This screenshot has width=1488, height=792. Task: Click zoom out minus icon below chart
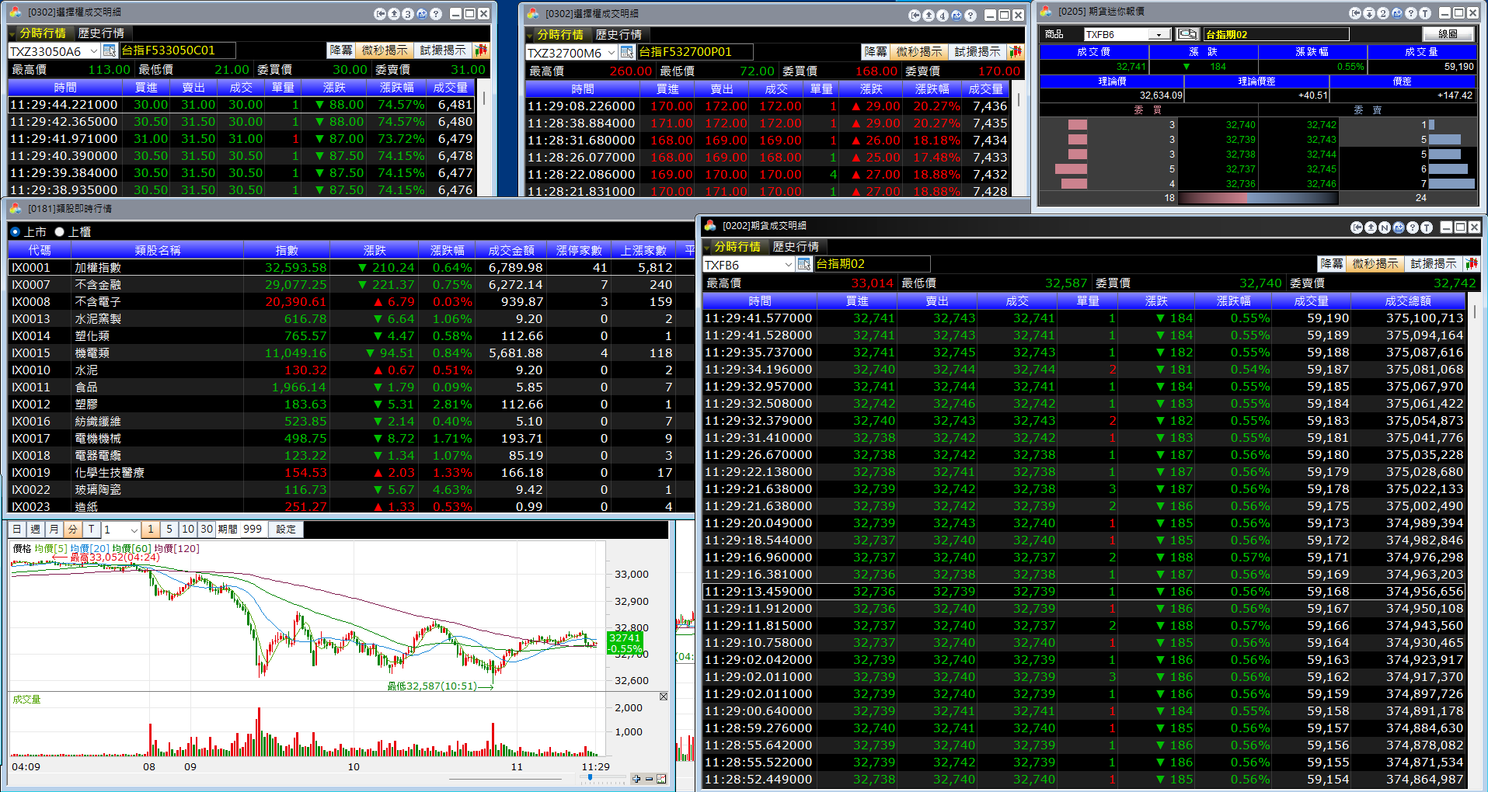click(x=649, y=779)
